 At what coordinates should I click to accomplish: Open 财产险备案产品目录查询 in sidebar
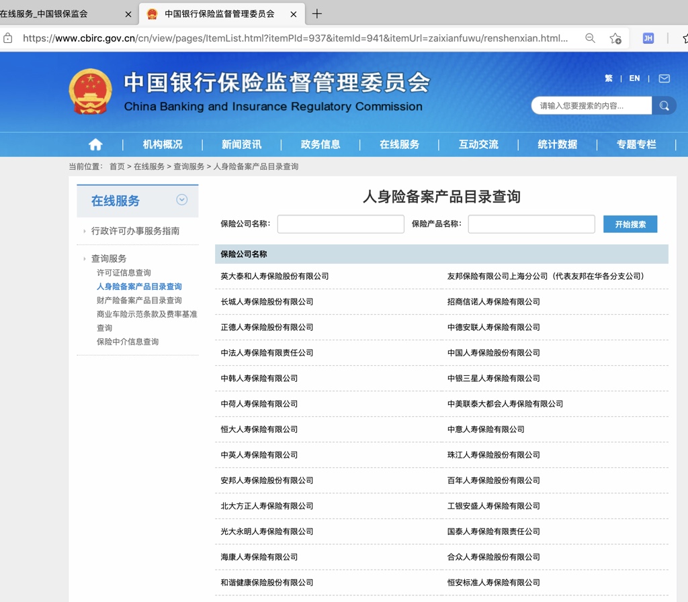139,300
